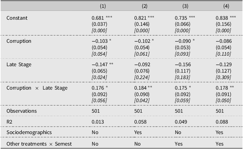Click the 0.184 interaction coefficient
This screenshot has height=149, width=243.
coord(140,88)
